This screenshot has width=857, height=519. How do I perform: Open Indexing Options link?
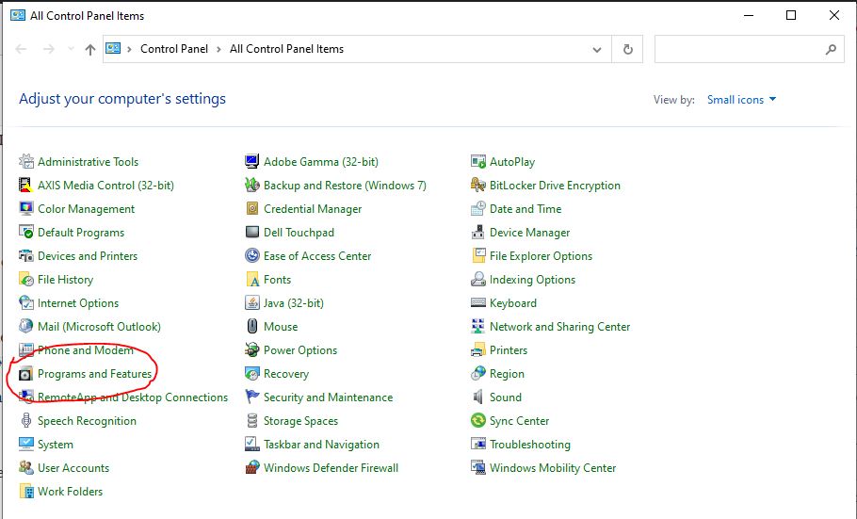click(x=532, y=280)
